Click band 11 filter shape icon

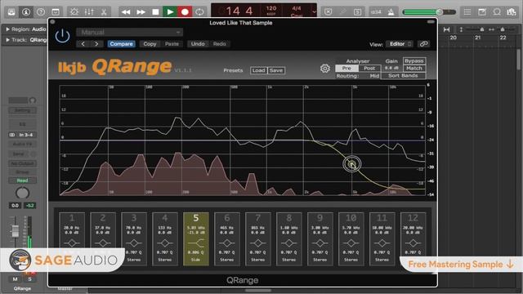click(x=382, y=243)
